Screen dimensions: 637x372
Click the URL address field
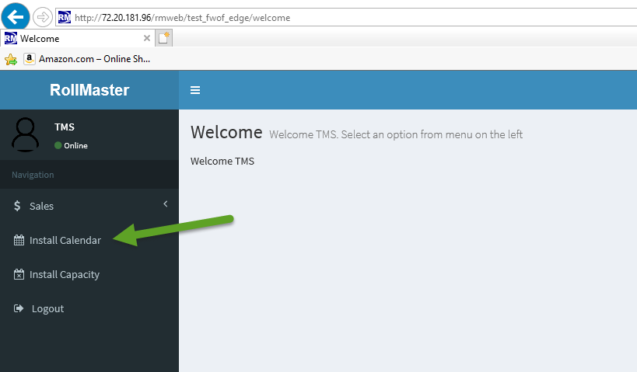coord(346,17)
